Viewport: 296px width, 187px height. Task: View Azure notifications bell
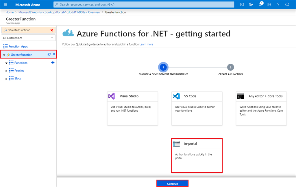[x=260, y=4]
